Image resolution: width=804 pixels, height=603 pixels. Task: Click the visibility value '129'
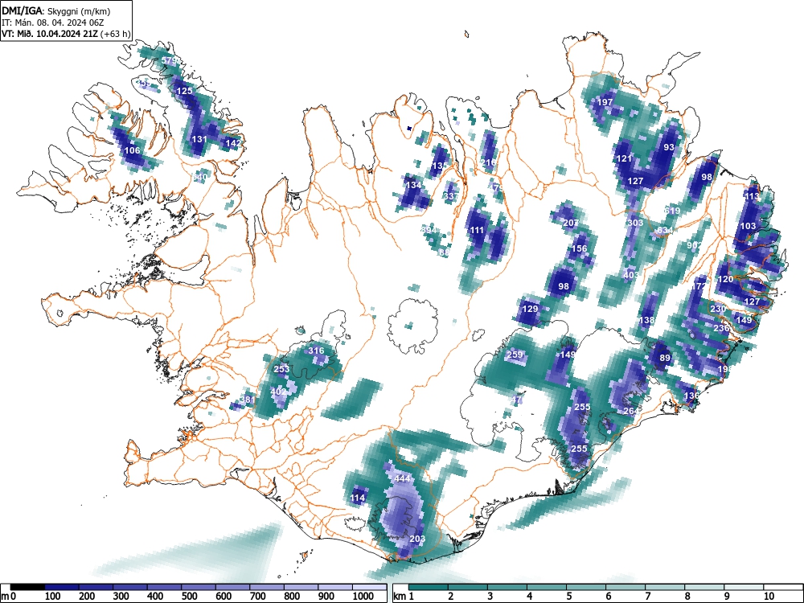(530, 309)
